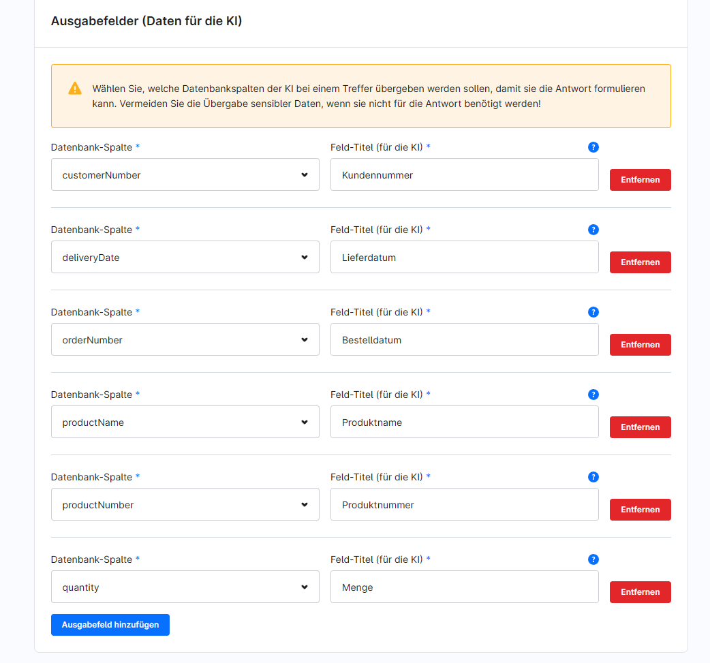Open the productName column dropdown
Image resolution: width=710 pixels, height=663 pixels.
click(185, 422)
